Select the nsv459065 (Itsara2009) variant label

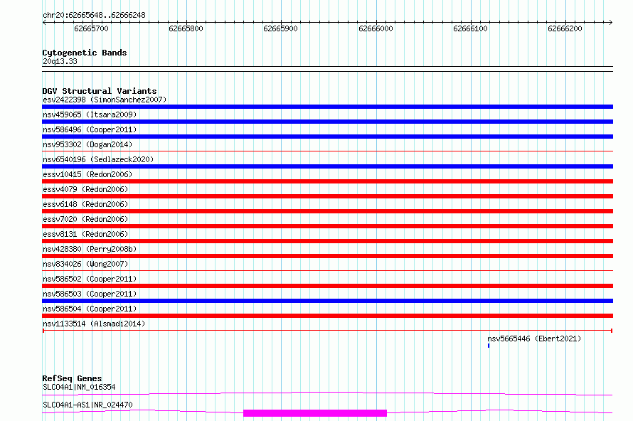click(x=90, y=114)
